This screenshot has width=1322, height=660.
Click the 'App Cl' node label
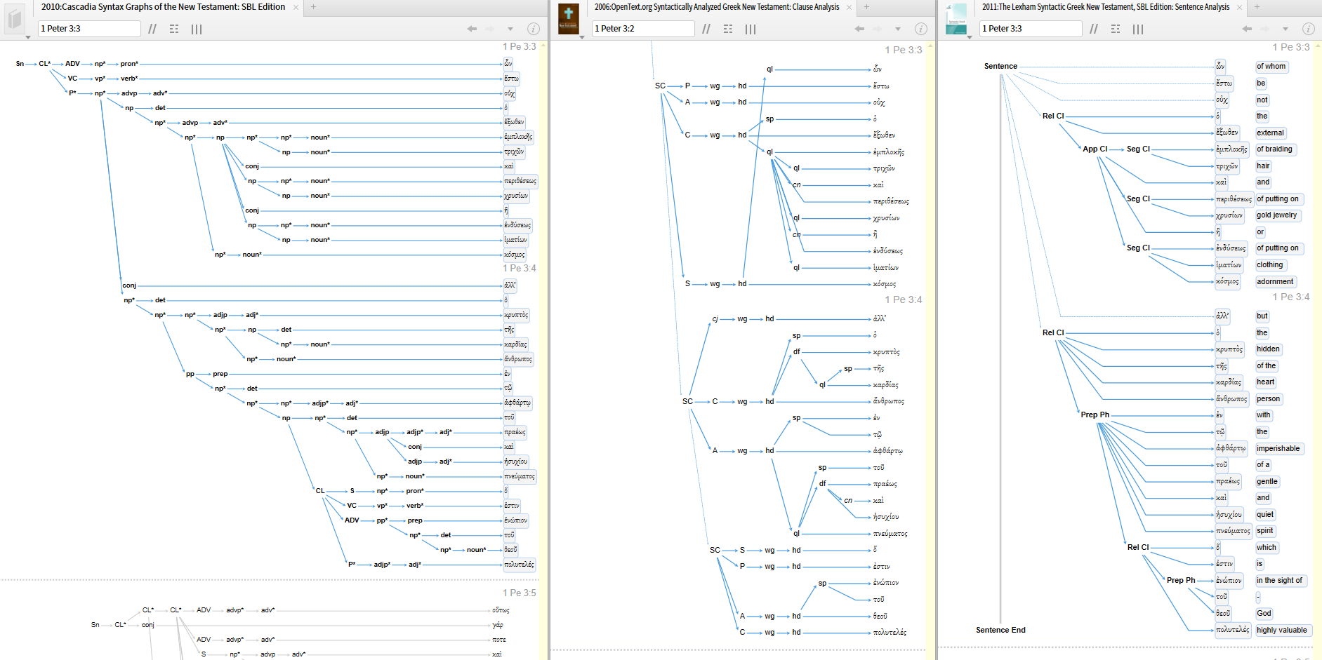[1095, 149]
